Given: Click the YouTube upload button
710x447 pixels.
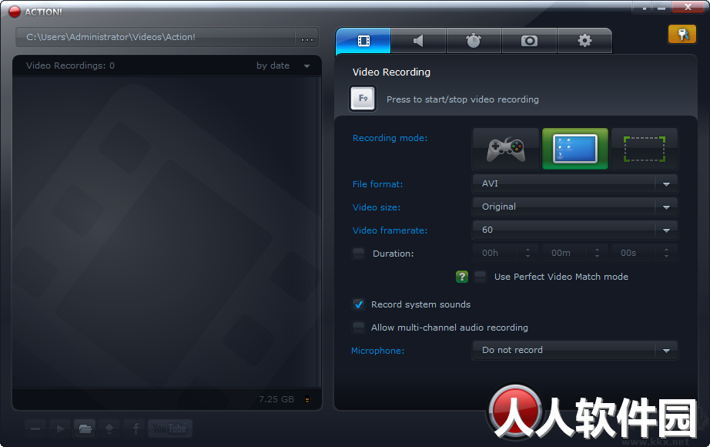Looking at the screenshot, I should [x=170, y=429].
